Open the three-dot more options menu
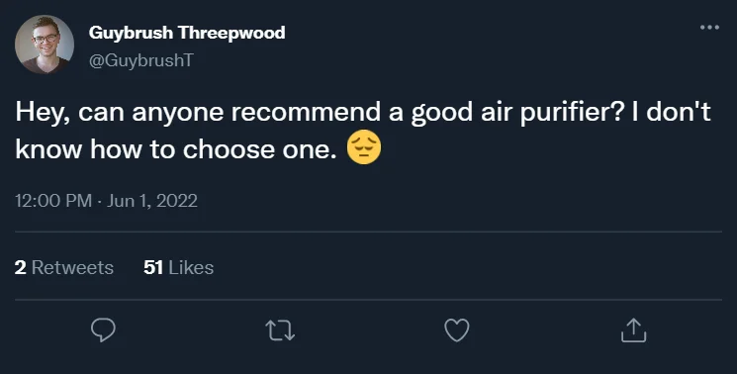Image resolution: width=737 pixels, height=374 pixels. coord(709,28)
